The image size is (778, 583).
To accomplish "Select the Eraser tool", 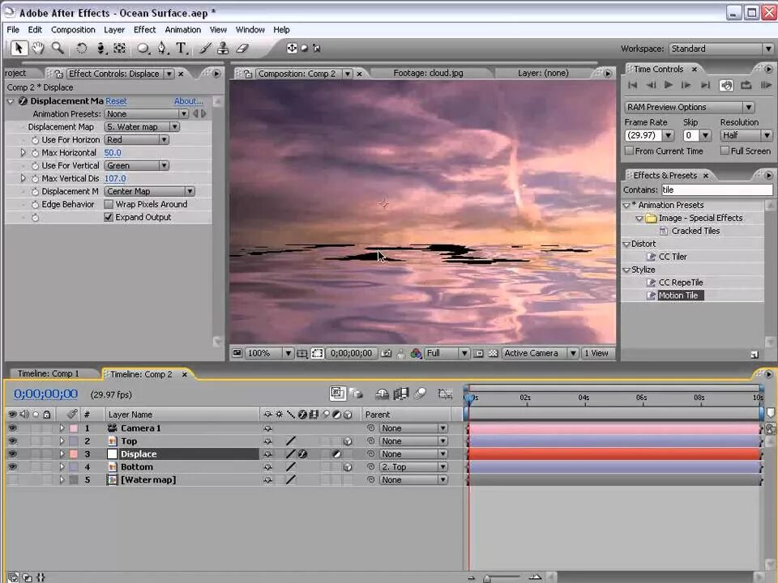I will pos(242,49).
